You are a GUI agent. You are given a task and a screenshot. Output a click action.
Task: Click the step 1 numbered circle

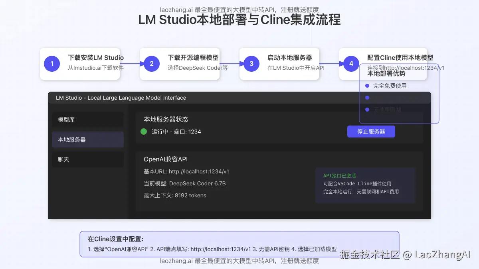pyautogui.click(x=51, y=63)
